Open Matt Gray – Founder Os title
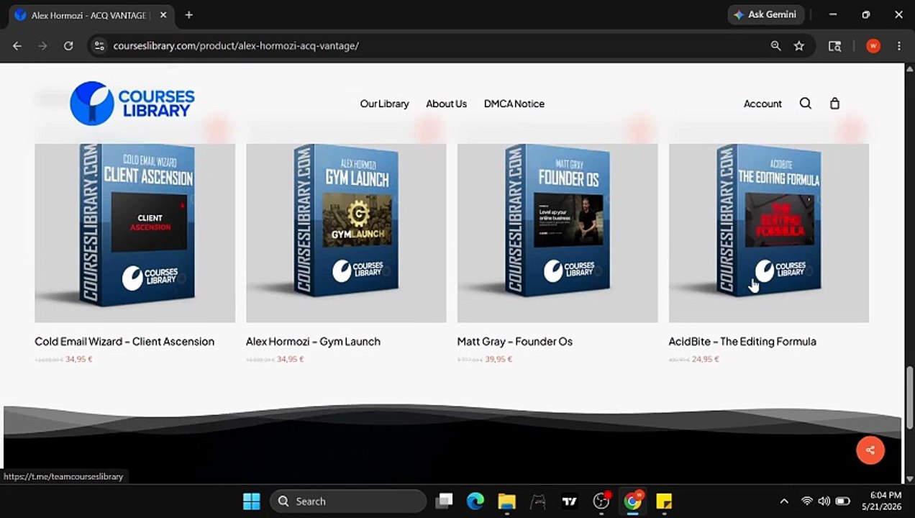The image size is (915, 518). [515, 342]
